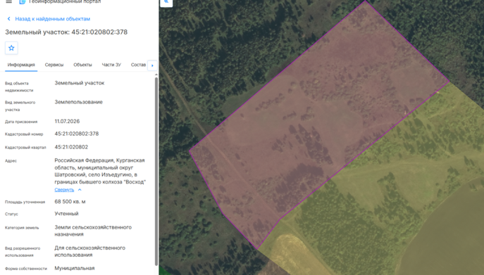
Task: Click the back arrow chevron icon
Action: [x=9, y=19]
